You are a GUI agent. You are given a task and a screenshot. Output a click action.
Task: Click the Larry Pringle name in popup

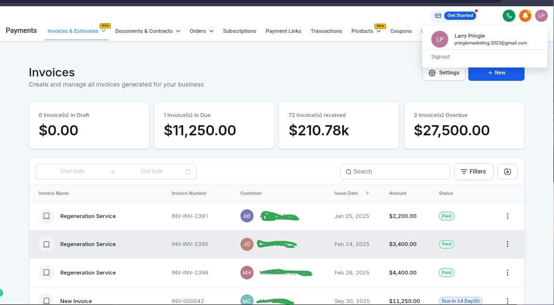tap(469, 36)
